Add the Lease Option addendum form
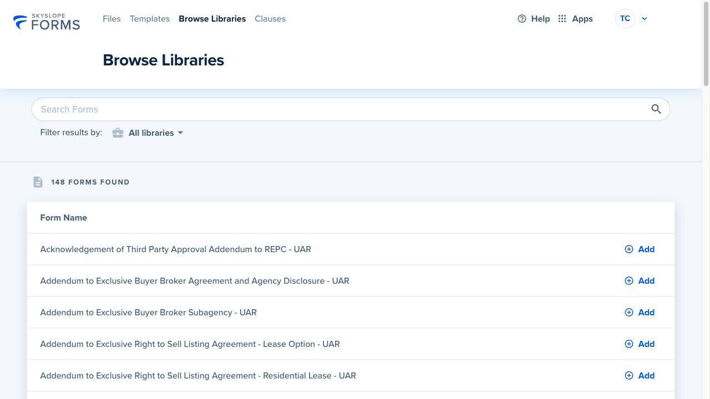 (x=640, y=344)
